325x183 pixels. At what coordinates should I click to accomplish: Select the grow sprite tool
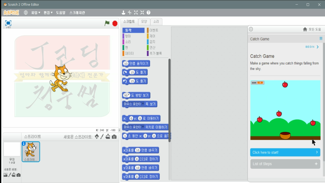tap(136, 13)
